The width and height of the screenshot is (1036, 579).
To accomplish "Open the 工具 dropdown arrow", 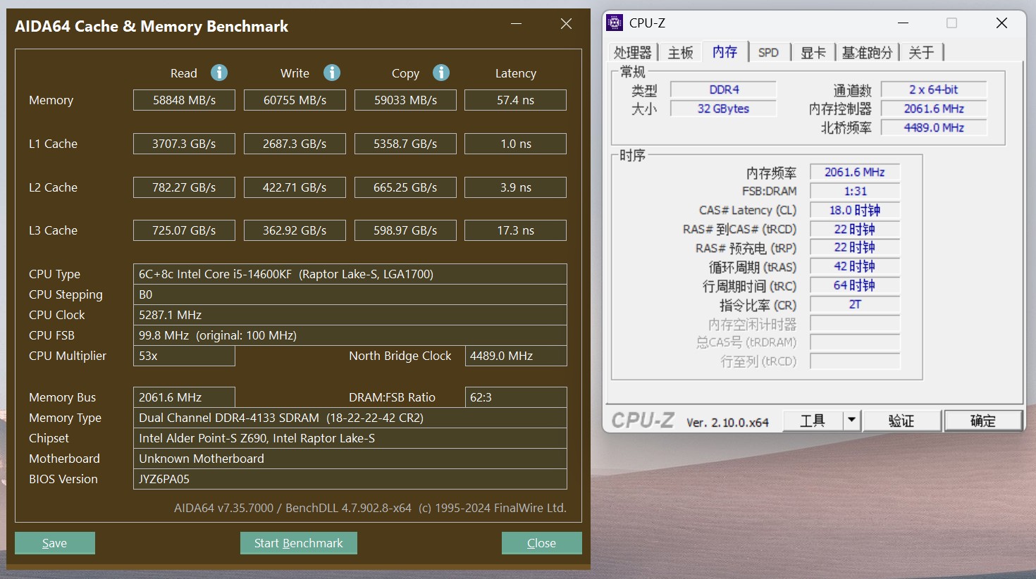I will tap(851, 421).
